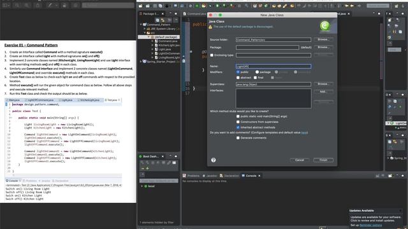
Task: Expand the Spring_Starter_Project node
Action: pos(142,62)
